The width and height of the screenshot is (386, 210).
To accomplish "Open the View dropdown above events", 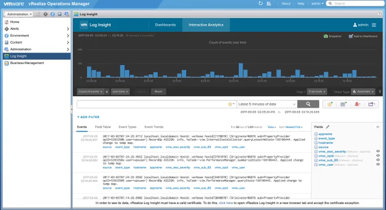I will tap(271, 127).
